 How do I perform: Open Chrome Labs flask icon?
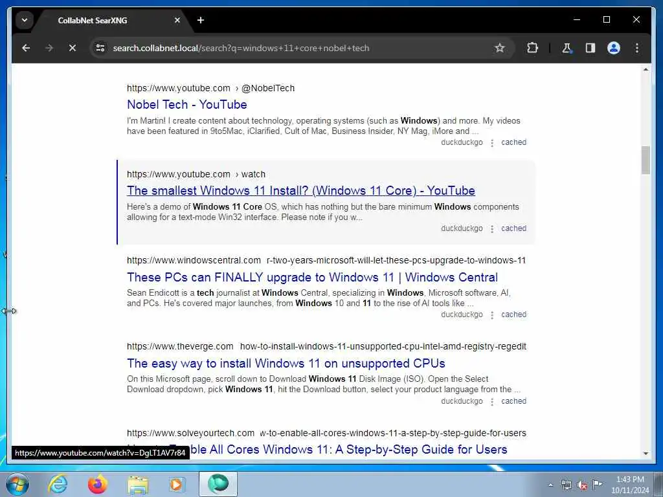tap(567, 48)
